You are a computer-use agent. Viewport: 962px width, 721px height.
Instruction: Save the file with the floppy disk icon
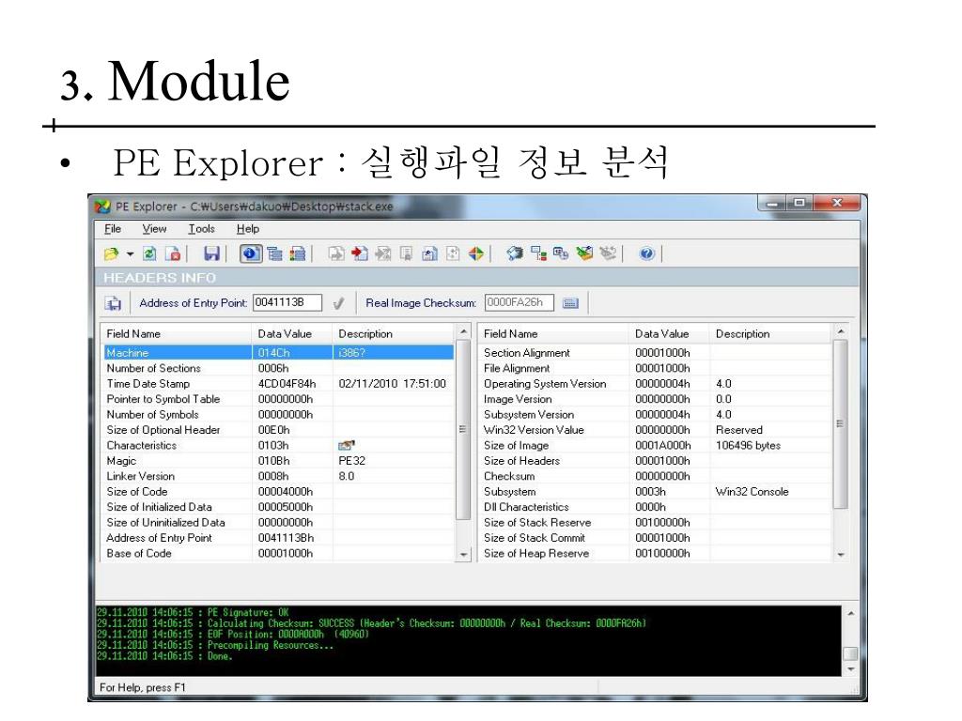point(211,253)
